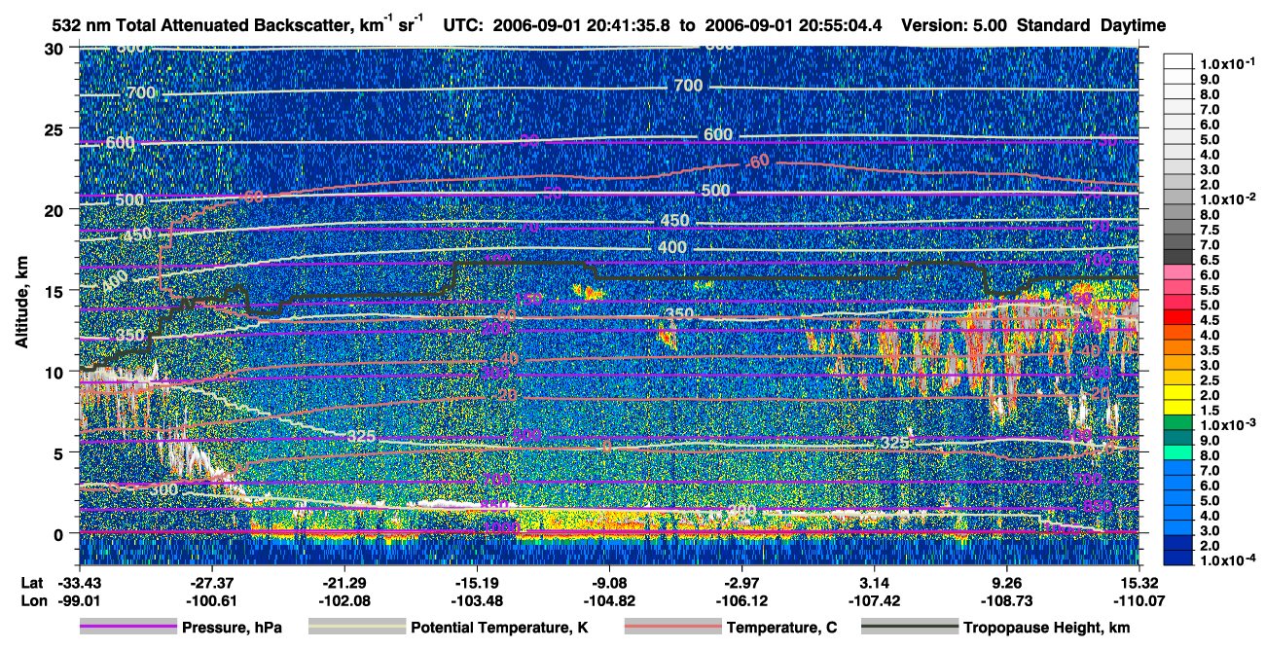This screenshot has height=649, width=1265.
Task: Click the dark Tropopause Height legend line sample
Action: pos(909,628)
